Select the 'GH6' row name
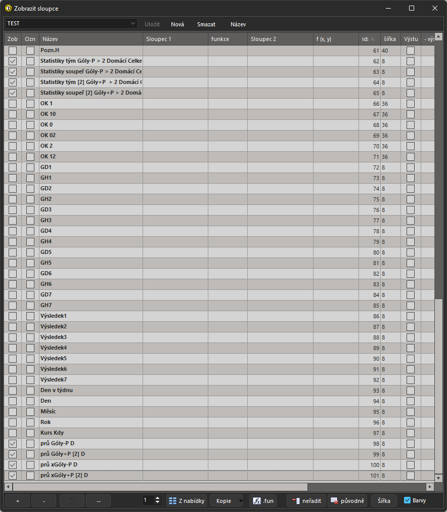 click(x=46, y=284)
